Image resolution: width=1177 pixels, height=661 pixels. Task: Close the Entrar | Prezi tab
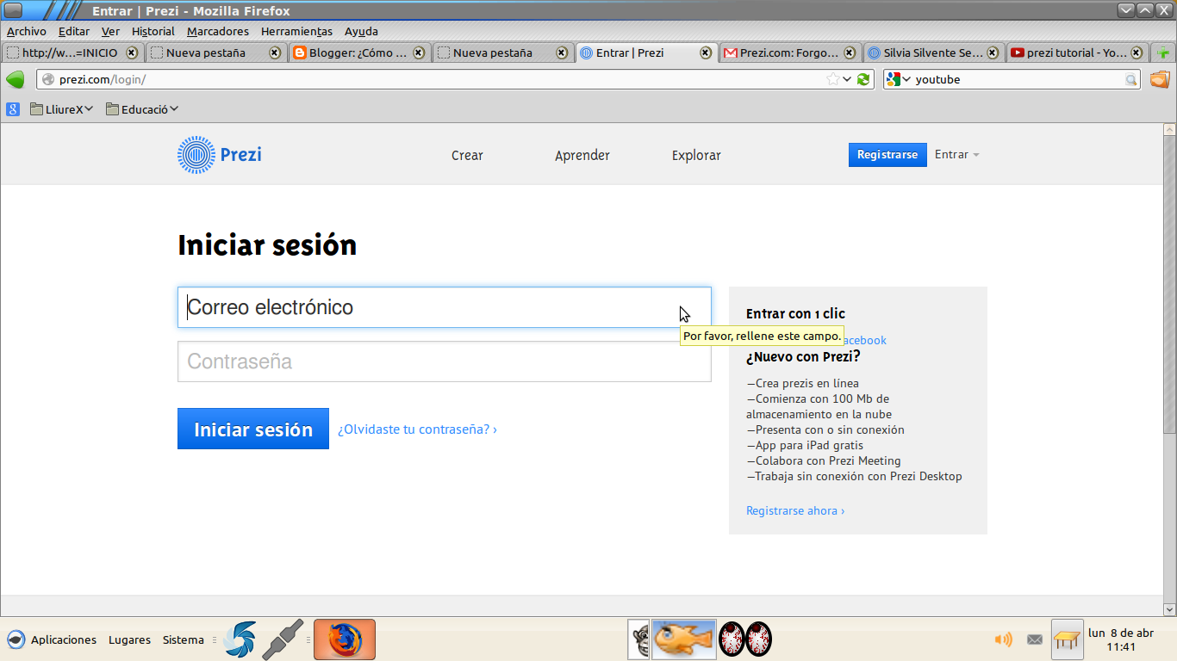coord(706,53)
